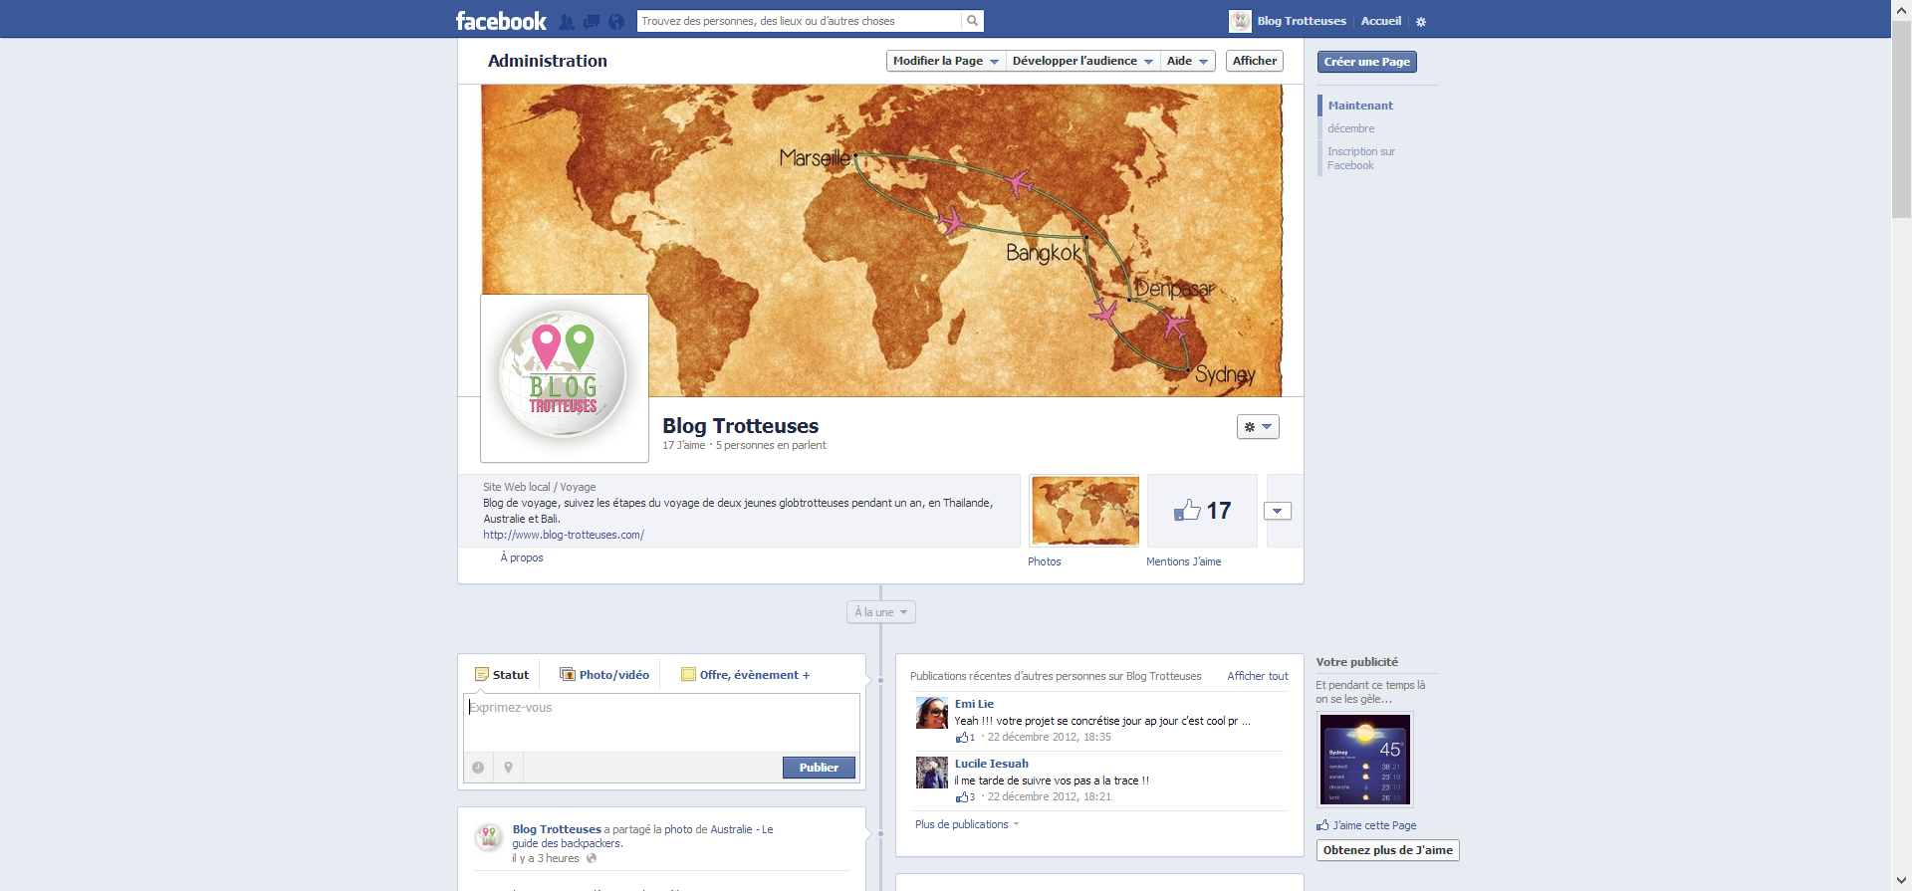Click J'aime cette Page link
This screenshot has width=1912, height=891.
[x=1374, y=825]
